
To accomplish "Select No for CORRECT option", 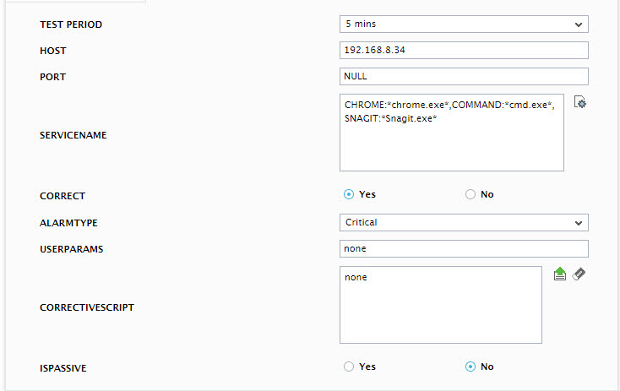I will pos(470,194).
